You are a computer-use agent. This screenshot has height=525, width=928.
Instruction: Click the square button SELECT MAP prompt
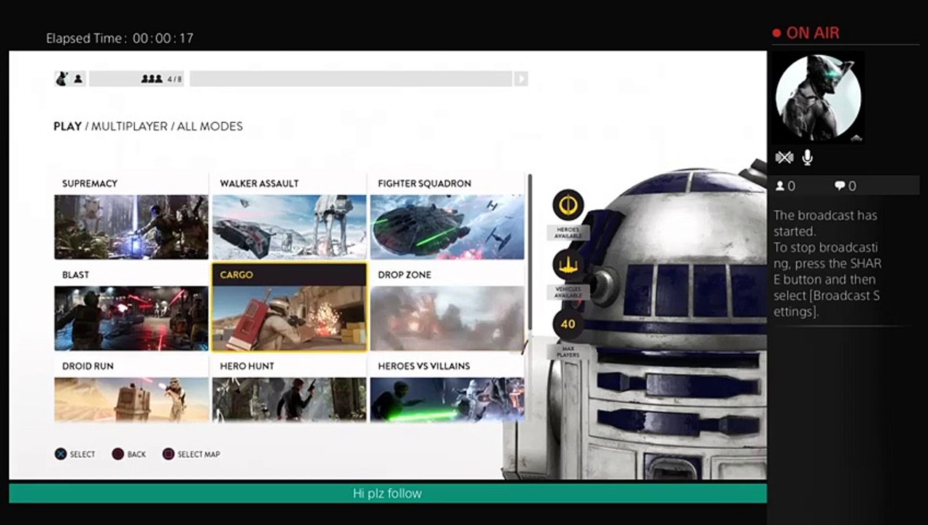191,454
